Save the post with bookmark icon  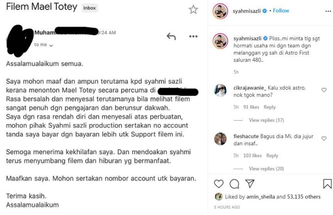click(x=327, y=184)
